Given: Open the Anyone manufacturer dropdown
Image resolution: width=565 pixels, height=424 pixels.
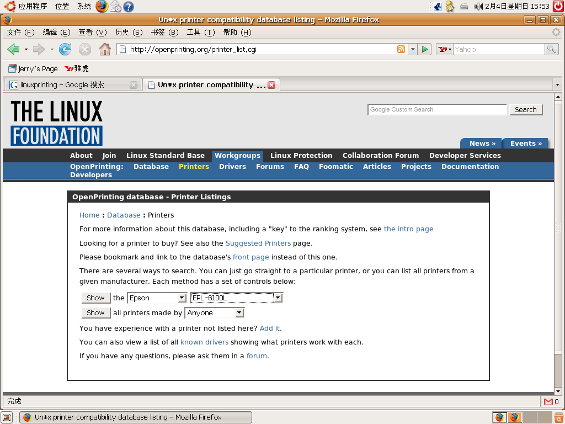Looking at the screenshot, I should coord(215,313).
